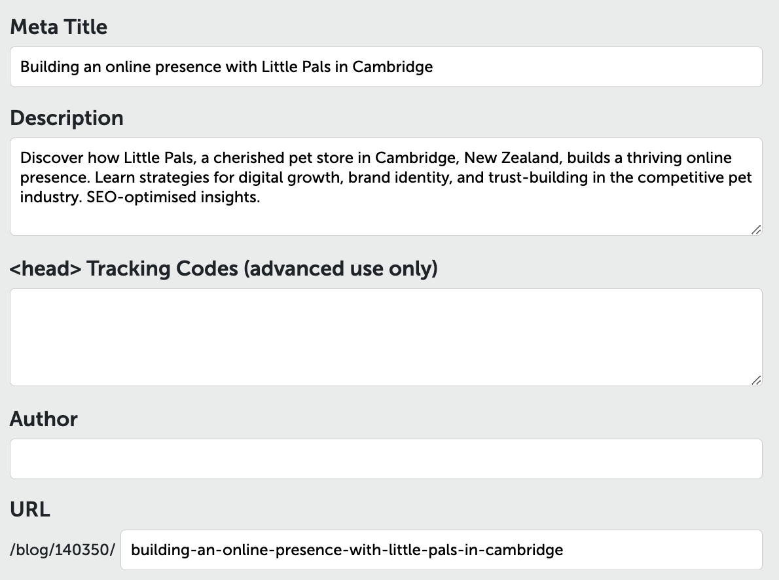The width and height of the screenshot is (779, 580).
Task: Click the URL label heading
Action: [x=30, y=509]
